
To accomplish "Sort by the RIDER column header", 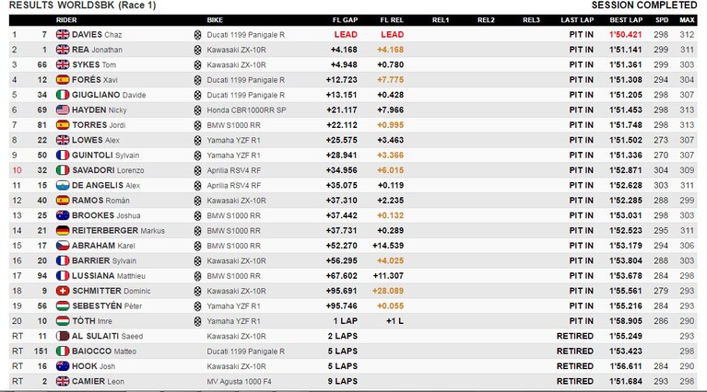I will coord(66,20).
